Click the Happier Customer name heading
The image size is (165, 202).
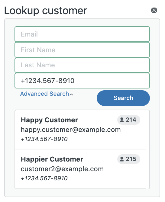52,159
